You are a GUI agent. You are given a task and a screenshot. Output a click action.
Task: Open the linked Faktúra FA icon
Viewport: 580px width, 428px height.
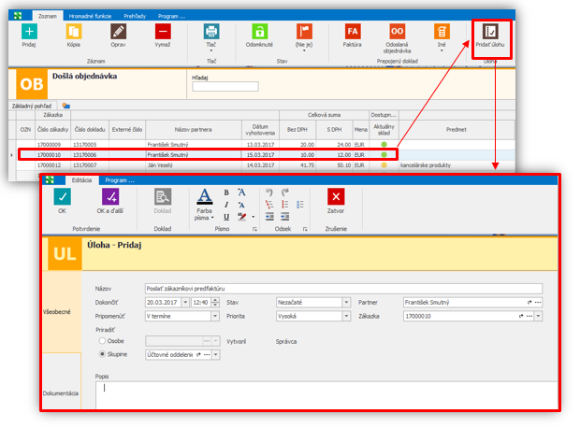352,32
